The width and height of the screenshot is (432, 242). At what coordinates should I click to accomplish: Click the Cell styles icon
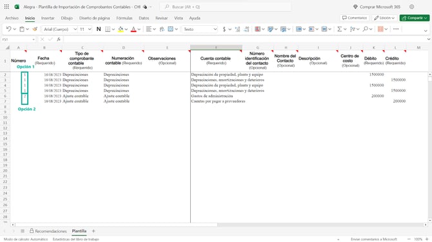click(x=283, y=29)
